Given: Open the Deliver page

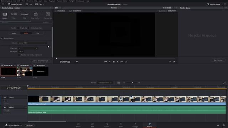Looking at the screenshot, I should [150, 125].
